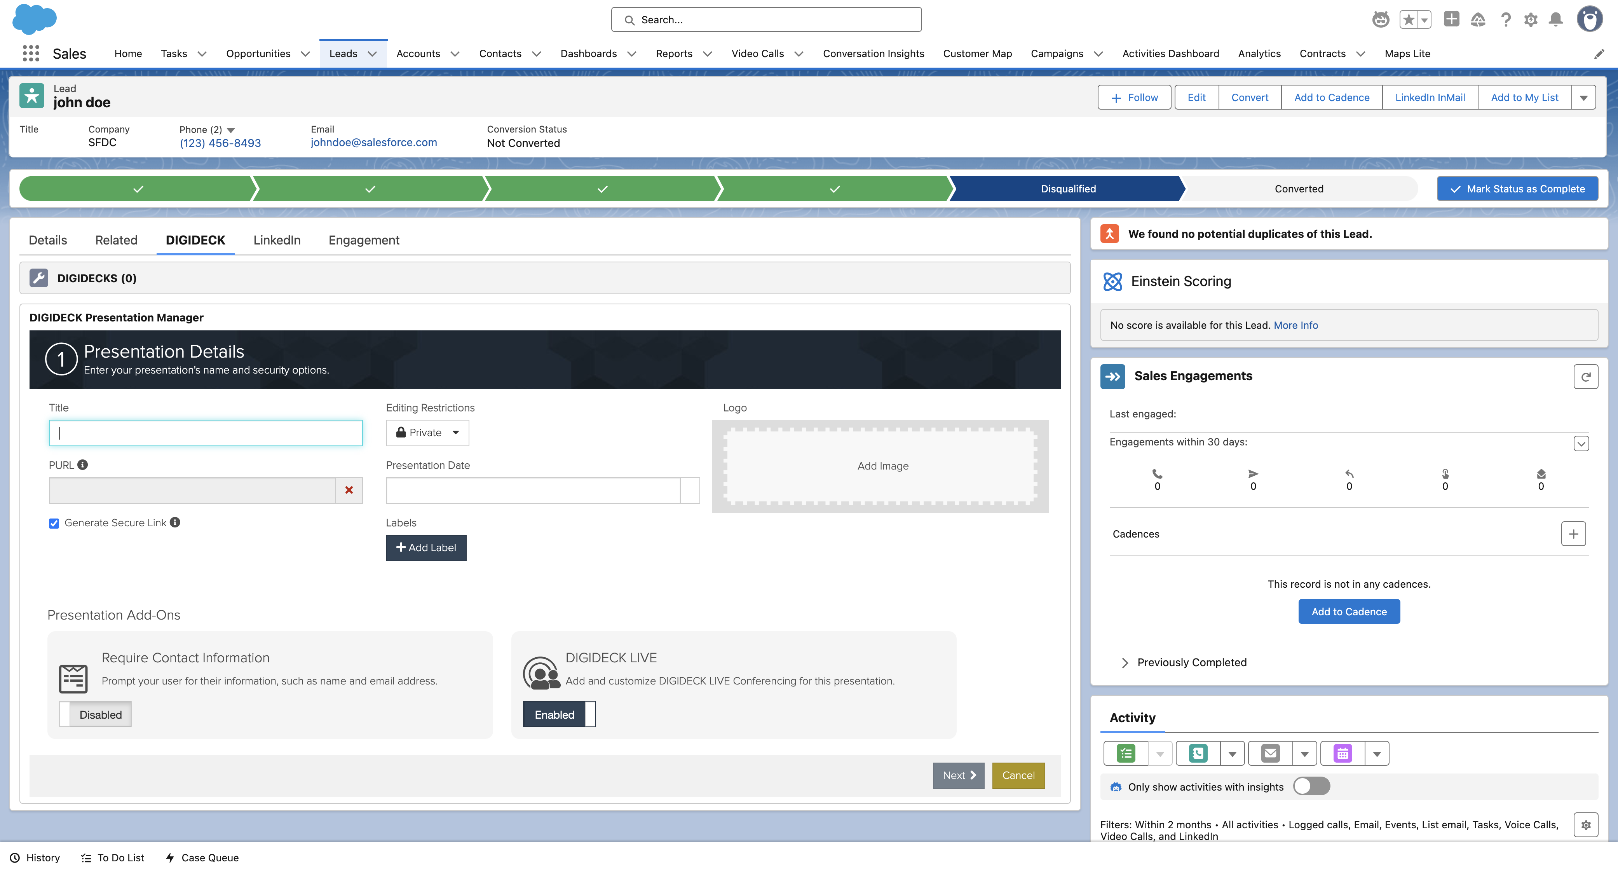Click Mark Status as Complete

pos(1517,189)
